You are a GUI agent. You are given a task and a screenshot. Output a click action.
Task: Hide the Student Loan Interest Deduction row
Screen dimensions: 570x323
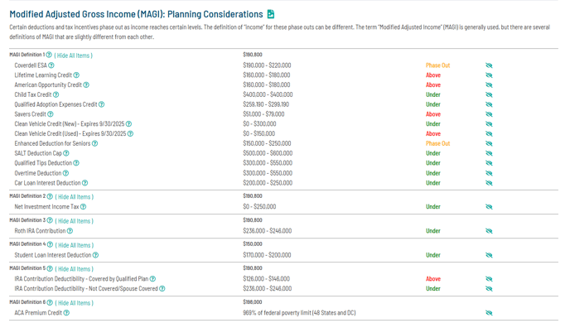(489, 255)
